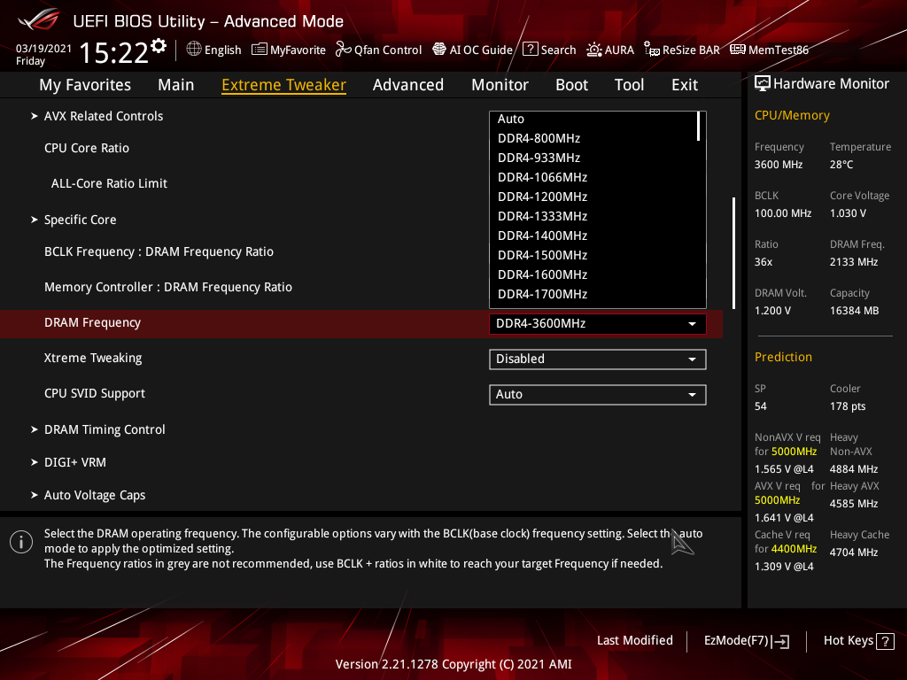Click the Hardware Monitor display icon
The height and width of the screenshot is (680, 907).
click(x=763, y=84)
